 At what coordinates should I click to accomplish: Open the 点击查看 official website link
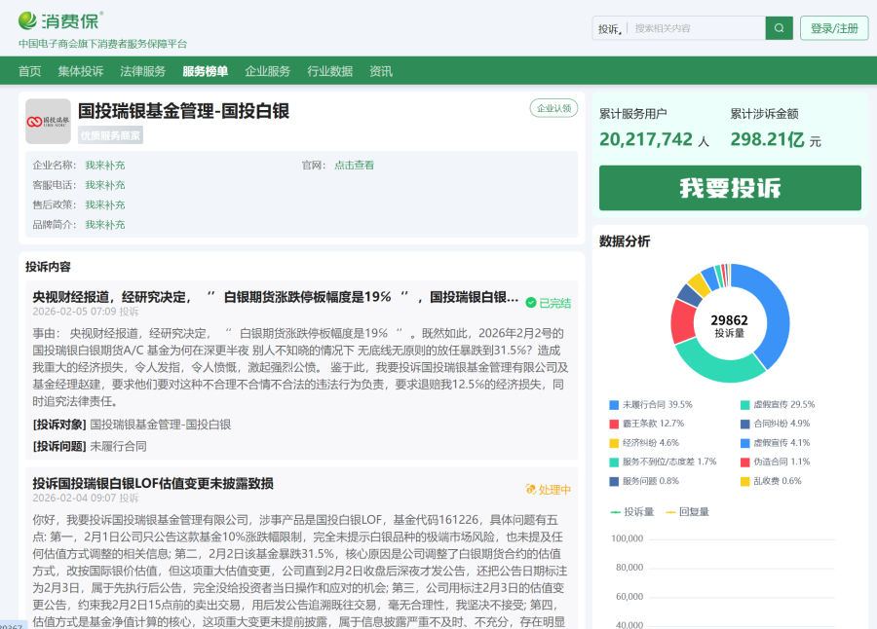pyautogui.click(x=354, y=166)
